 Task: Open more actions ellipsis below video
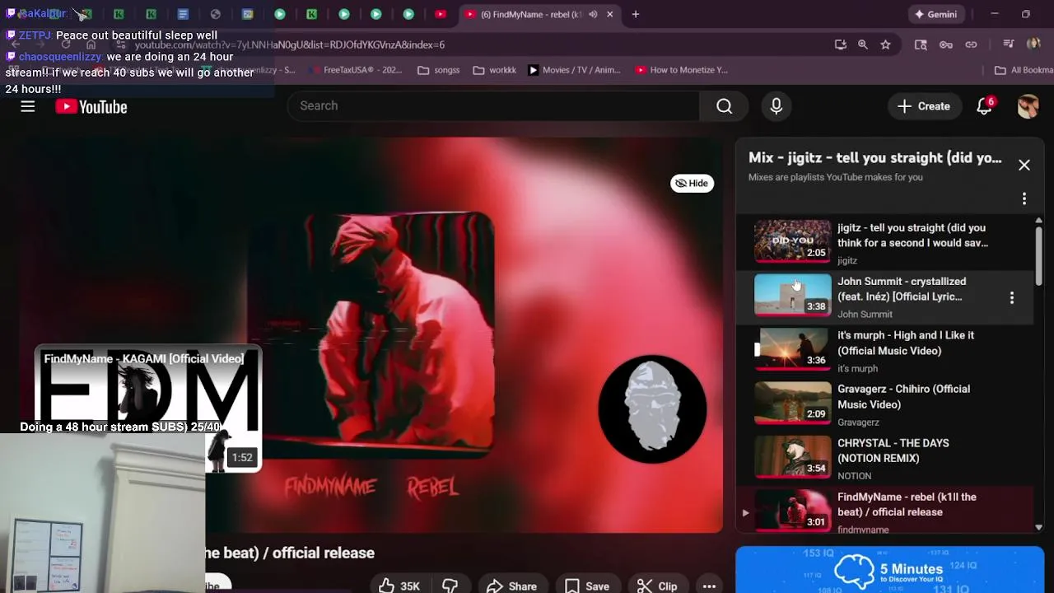(709, 586)
